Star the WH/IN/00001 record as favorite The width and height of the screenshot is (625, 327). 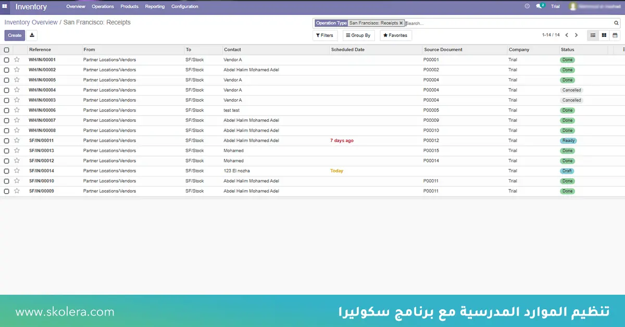tap(16, 59)
